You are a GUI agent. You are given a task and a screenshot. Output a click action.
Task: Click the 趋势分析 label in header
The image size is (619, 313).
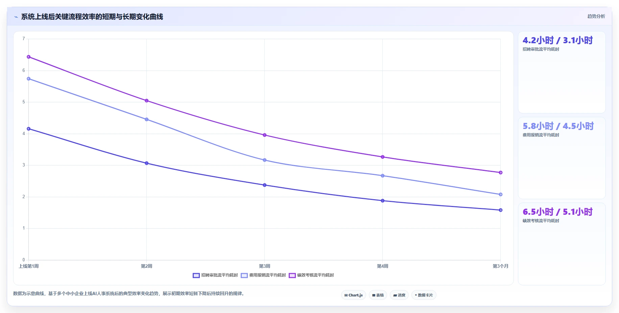(x=596, y=16)
